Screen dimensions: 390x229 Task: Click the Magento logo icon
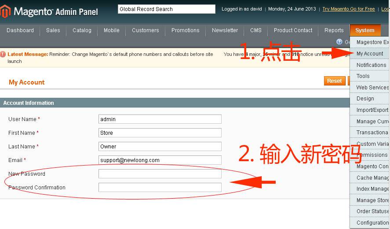click(x=5, y=11)
